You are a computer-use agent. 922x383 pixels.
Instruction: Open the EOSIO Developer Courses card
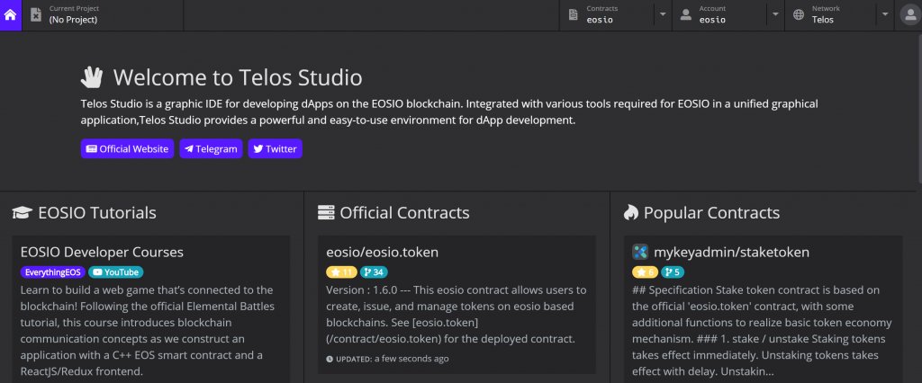pyautogui.click(x=151, y=309)
